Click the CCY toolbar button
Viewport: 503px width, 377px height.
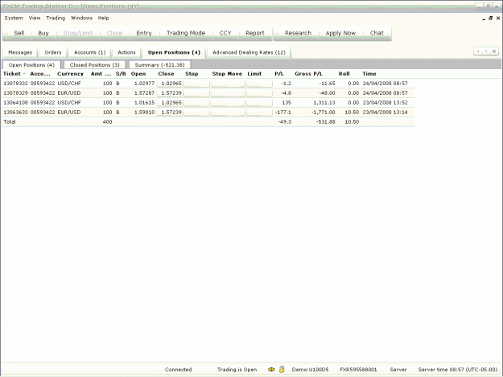click(225, 33)
